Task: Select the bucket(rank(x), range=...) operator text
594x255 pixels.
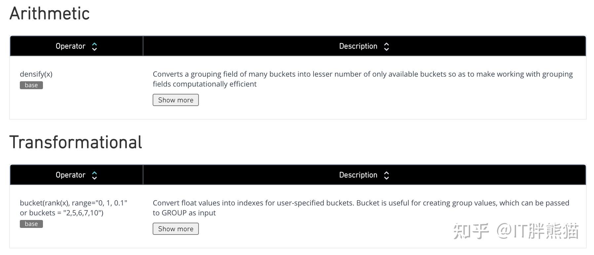Action: [73, 208]
